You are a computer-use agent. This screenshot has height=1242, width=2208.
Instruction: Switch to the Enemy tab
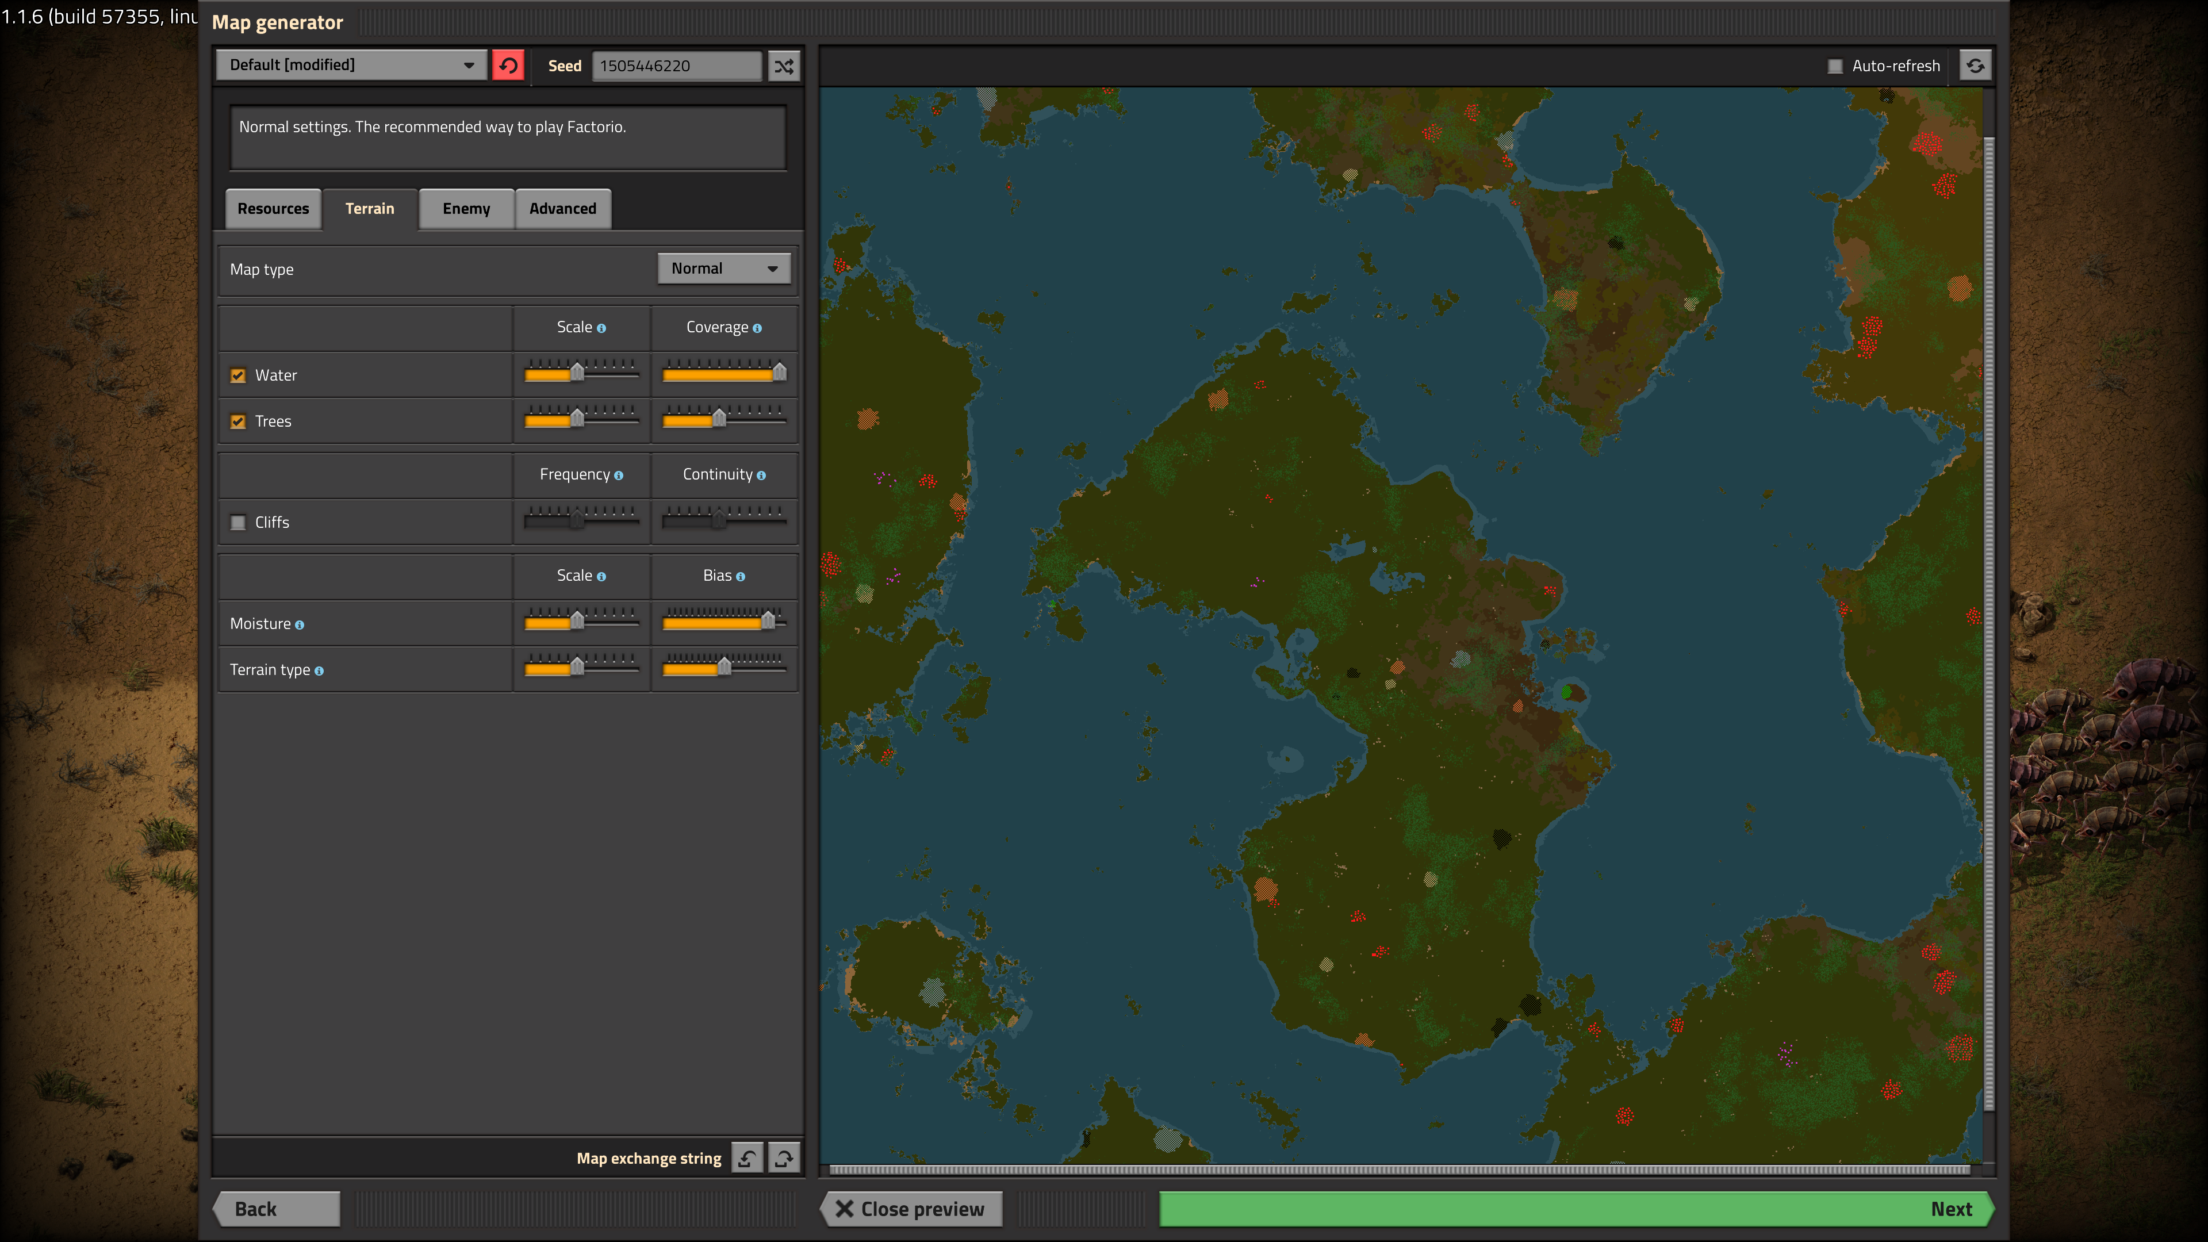point(466,209)
